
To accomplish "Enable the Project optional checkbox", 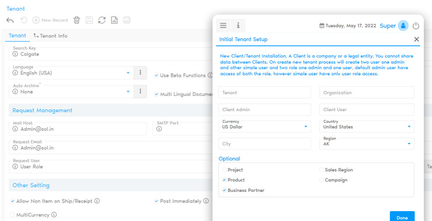I will 224,170.
